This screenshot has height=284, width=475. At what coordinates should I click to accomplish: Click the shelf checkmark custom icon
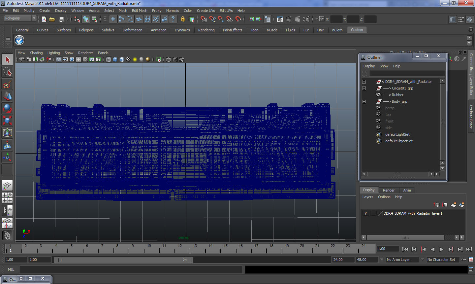[x=19, y=40]
